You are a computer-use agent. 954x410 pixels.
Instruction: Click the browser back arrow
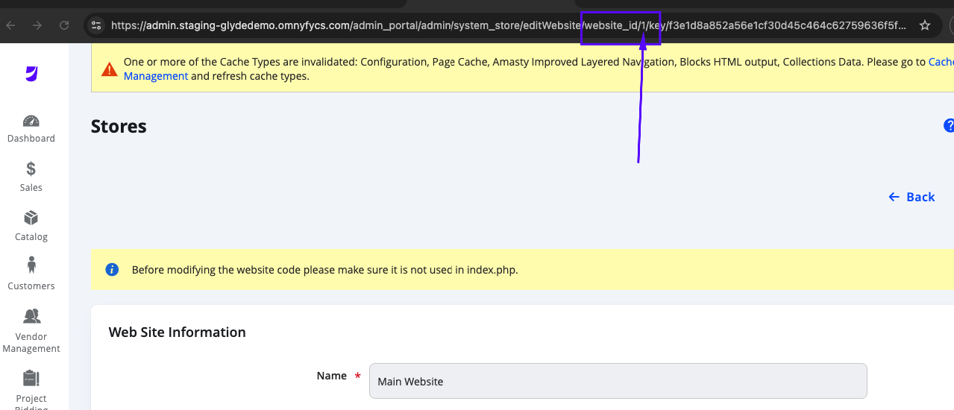point(10,25)
